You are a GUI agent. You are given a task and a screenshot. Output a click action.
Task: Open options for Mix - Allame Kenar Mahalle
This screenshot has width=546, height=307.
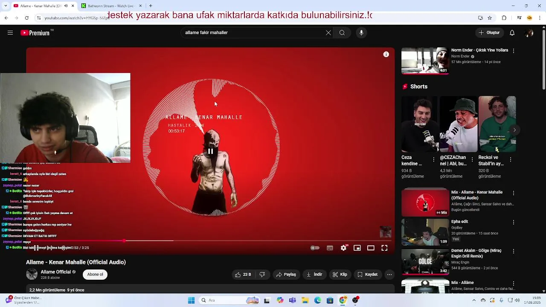coord(514,193)
